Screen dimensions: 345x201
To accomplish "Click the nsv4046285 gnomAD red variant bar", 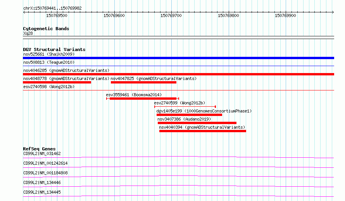I will click(178, 74).
